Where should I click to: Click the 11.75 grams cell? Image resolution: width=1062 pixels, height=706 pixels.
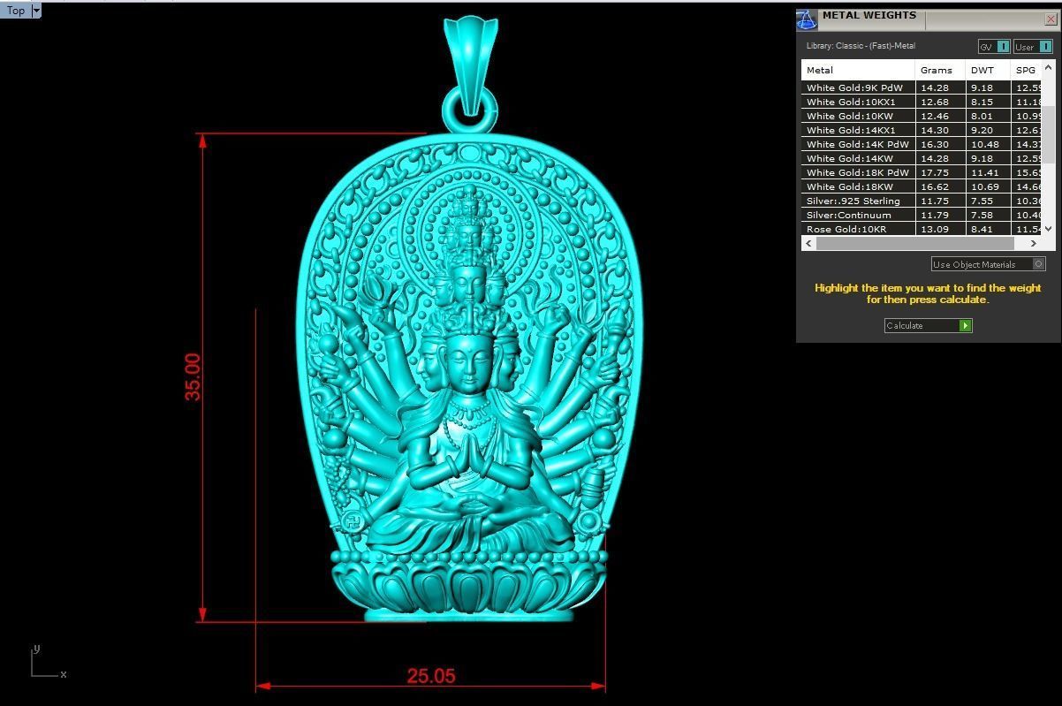(x=941, y=201)
